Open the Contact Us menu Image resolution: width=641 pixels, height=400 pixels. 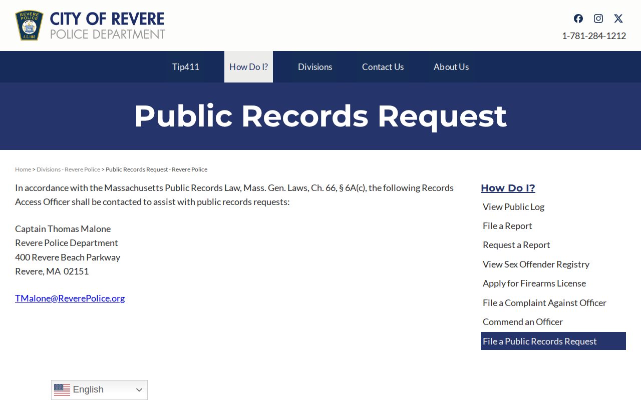click(383, 67)
